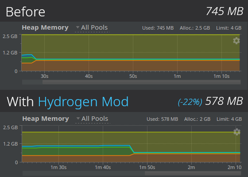
Task: Click the Used: 578 MB readout
Action: point(162,119)
